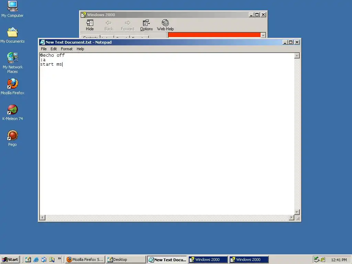Click the 'start ms' line
The height and width of the screenshot is (264, 352).
[51, 64]
